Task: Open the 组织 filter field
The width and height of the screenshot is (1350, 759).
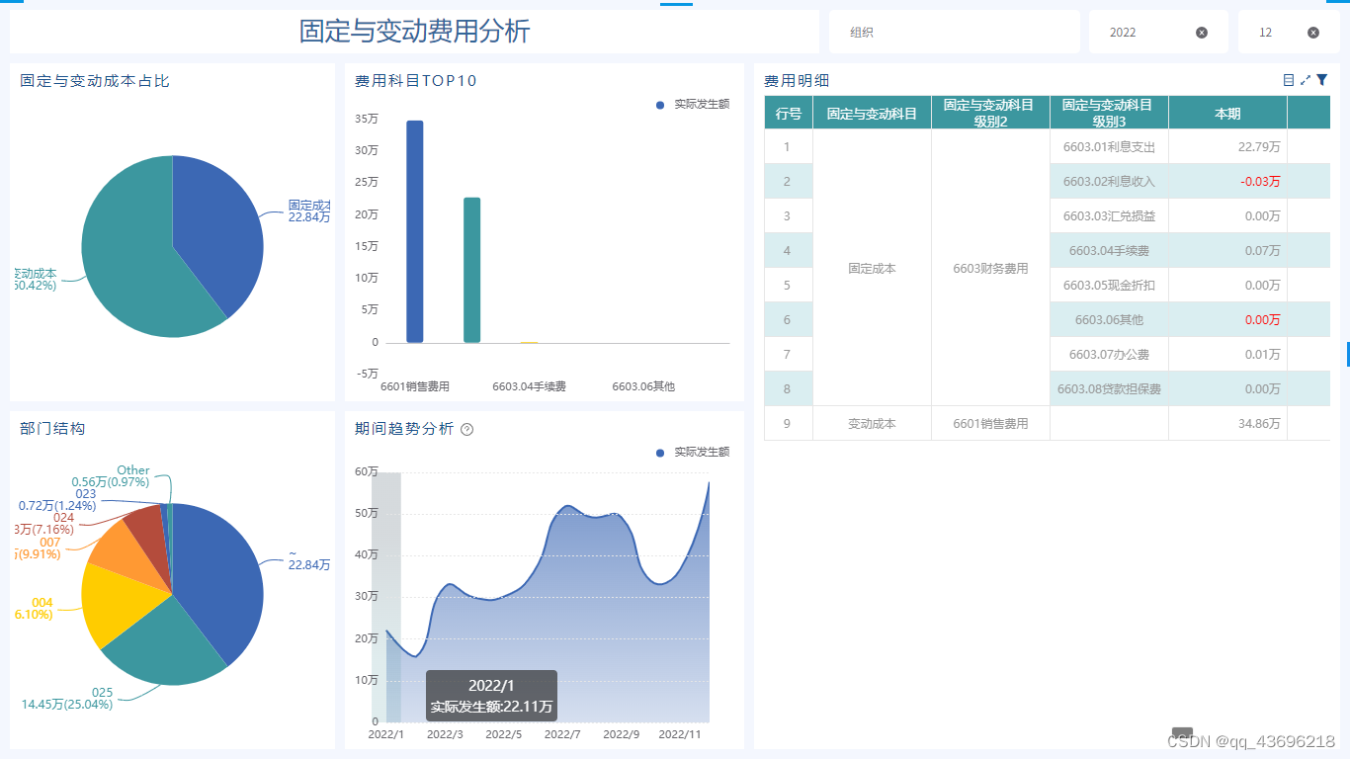Action: (x=954, y=33)
